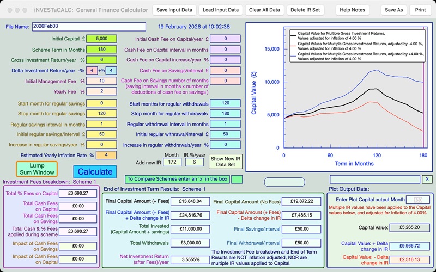Screen dimensions: 436x272
Task: Select Estimated Yearly Inflation Rate field
Action: tap(106, 155)
